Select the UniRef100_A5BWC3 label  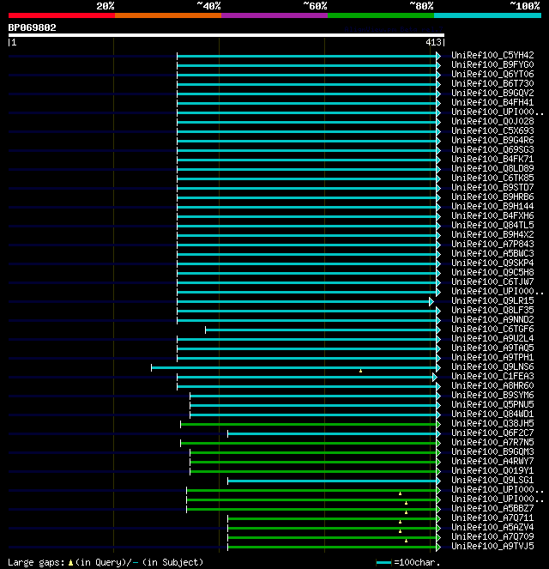(492, 253)
